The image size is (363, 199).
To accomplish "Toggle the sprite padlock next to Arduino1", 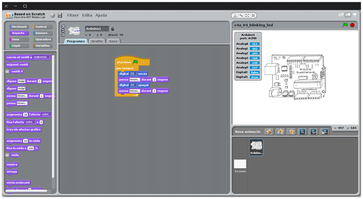I will point(113,29).
